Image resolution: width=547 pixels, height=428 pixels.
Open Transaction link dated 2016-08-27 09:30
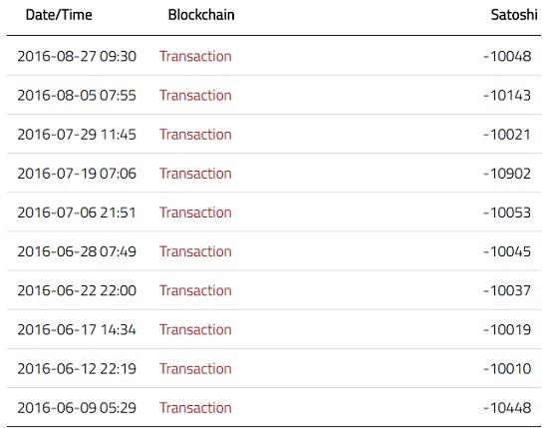(195, 56)
